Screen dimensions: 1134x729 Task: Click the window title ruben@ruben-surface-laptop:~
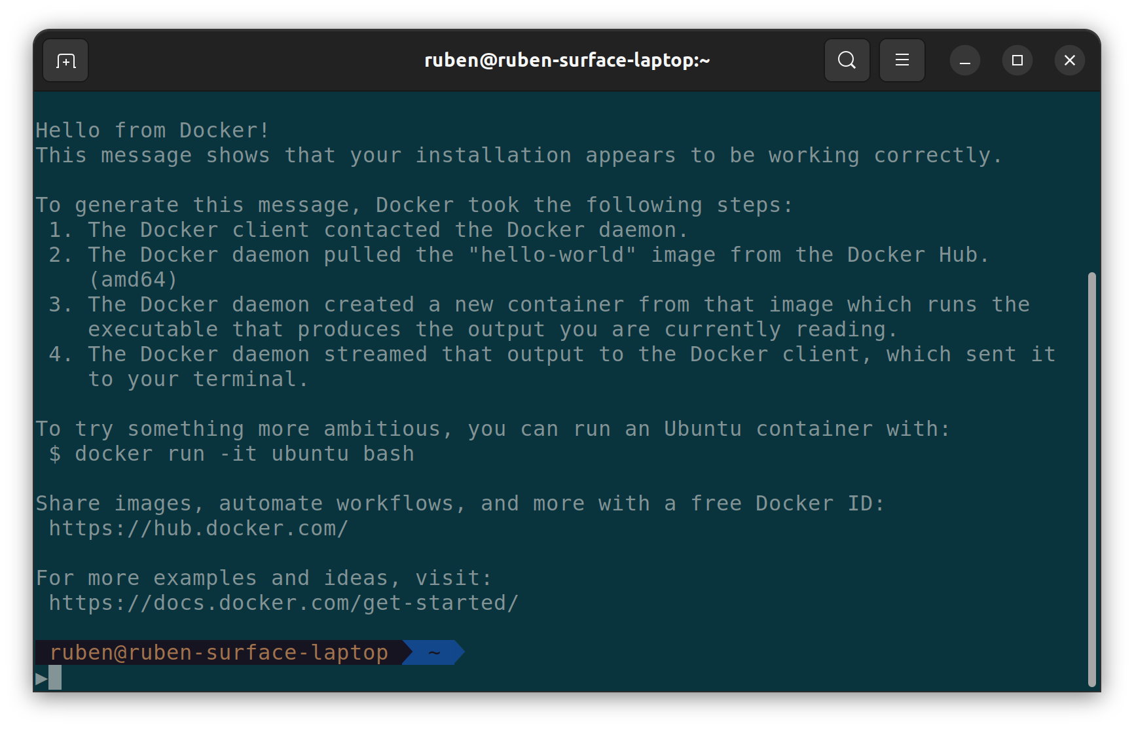pos(567,61)
